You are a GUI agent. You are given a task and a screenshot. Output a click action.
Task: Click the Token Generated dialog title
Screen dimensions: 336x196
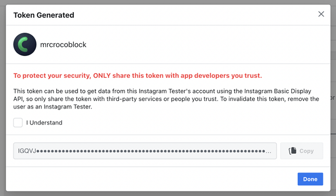(x=44, y=15)
